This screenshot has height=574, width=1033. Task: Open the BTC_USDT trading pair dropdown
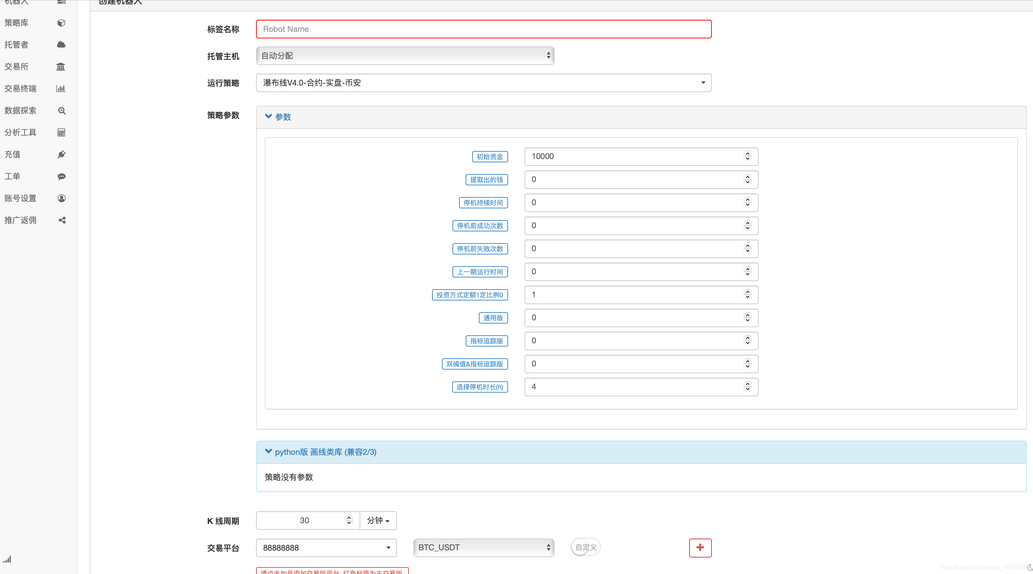(x=484, y=548)
